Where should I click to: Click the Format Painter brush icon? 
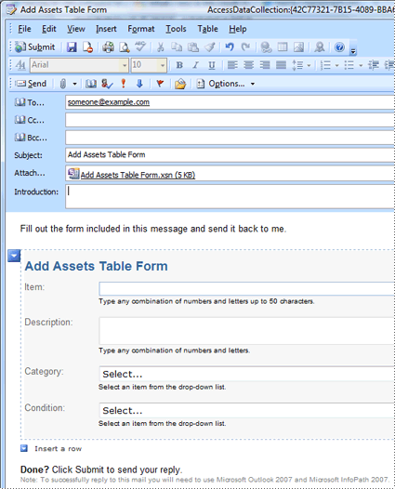click(x=209, y=47)
